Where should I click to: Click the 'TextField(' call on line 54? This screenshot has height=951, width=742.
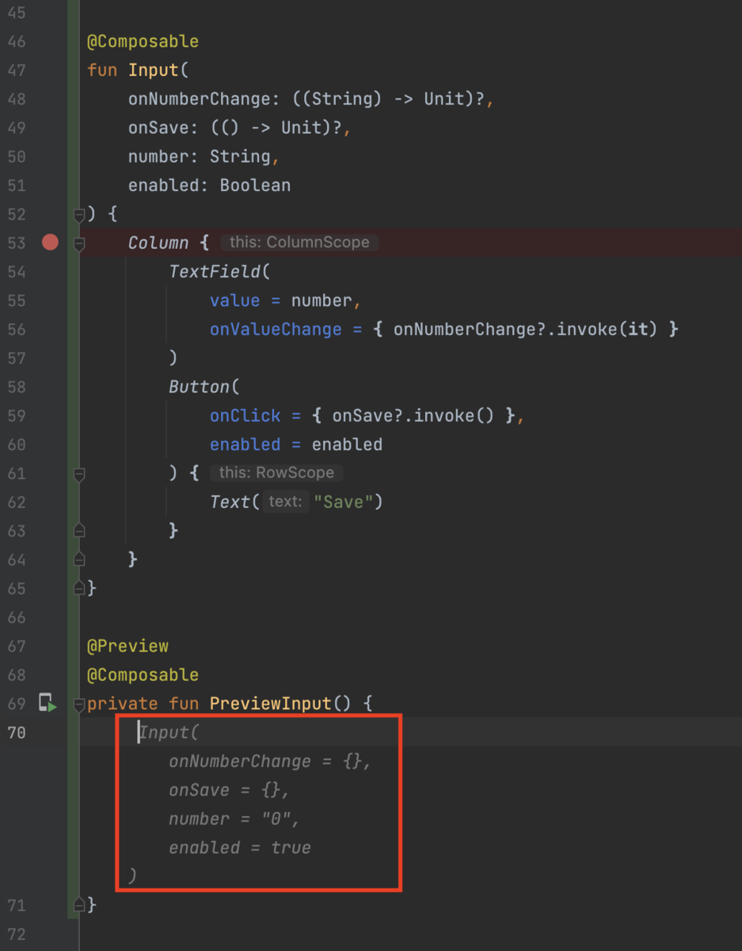pos(219,272)
